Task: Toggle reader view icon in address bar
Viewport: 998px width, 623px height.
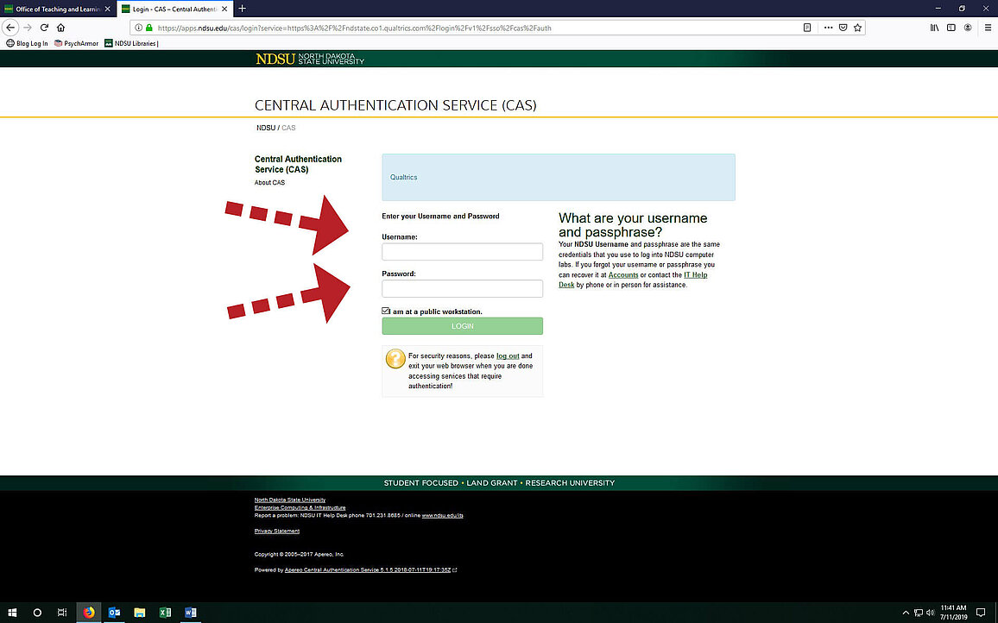Action: (807, 28)
